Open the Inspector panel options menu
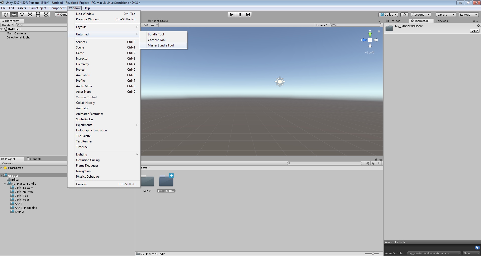Viewport: 481px width, 256px height. (478, 21)
